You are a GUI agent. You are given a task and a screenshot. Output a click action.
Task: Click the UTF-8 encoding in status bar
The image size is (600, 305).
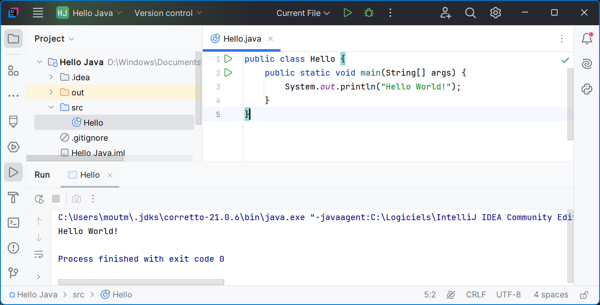click(508, 294)
